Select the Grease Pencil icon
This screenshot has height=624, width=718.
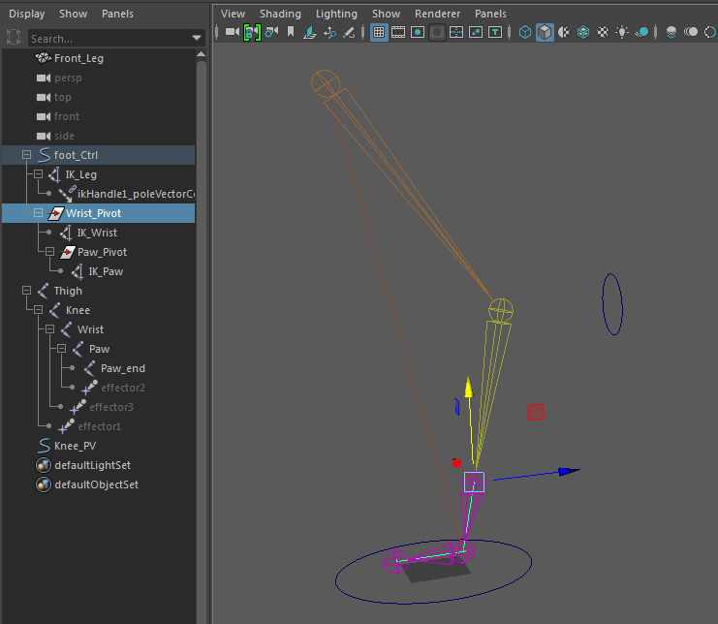349,32
